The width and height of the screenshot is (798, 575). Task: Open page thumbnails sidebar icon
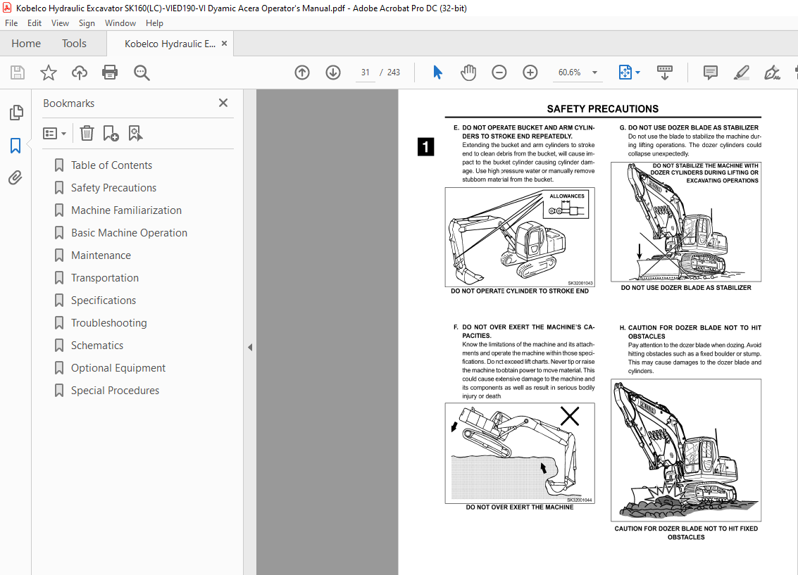pyautogui.click(x=16, y=113)
